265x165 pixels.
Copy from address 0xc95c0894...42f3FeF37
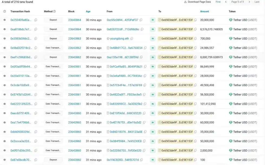click(141, 20)
